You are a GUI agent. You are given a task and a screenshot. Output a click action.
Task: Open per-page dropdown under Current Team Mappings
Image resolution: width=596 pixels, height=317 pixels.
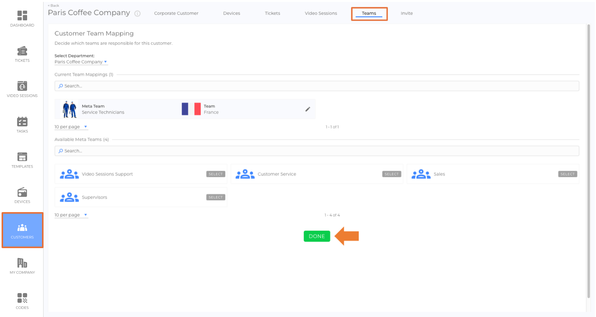(71, 127)
